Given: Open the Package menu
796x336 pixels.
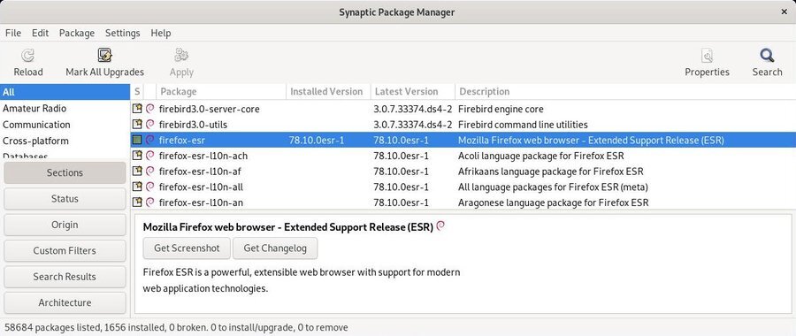Looking at the screenshot, I should [x=77, y=33].
